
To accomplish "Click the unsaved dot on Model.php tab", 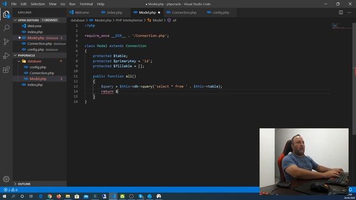I will coord(159,12).
